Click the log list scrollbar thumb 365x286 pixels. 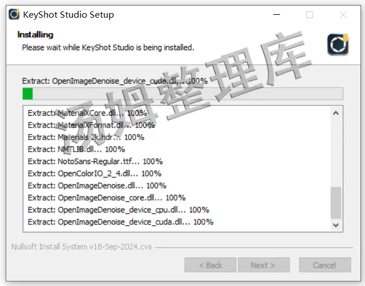[336, 202]
